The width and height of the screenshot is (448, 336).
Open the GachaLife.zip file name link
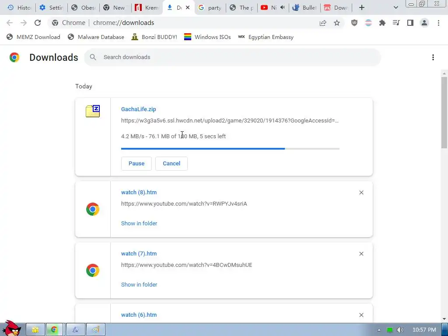(x=139, y=109)
